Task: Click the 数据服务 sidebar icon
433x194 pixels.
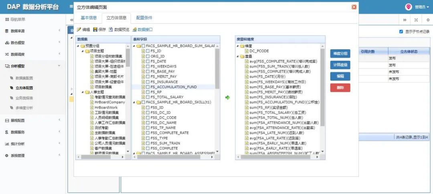Action: pos(7,132)
